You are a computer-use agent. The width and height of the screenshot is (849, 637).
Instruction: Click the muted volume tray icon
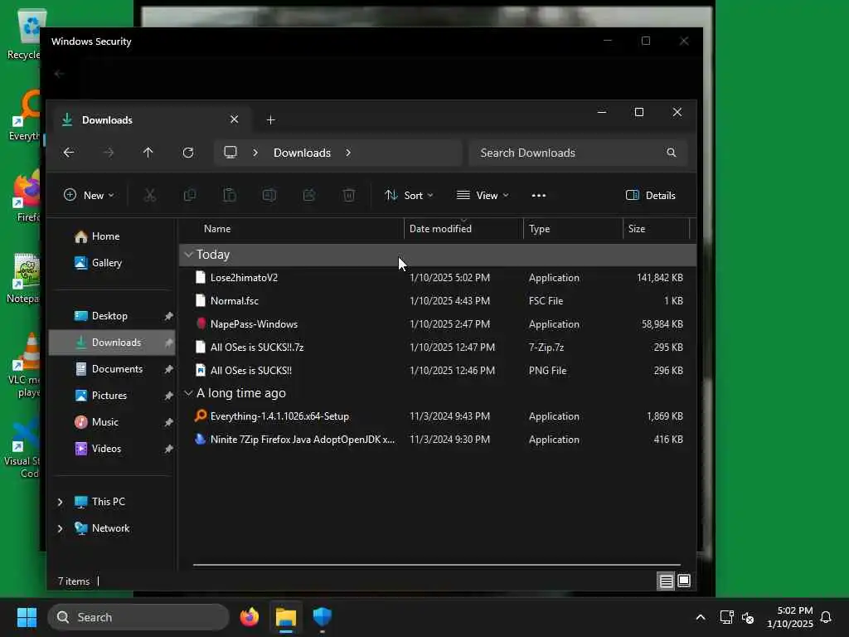[x=749, y=617]
